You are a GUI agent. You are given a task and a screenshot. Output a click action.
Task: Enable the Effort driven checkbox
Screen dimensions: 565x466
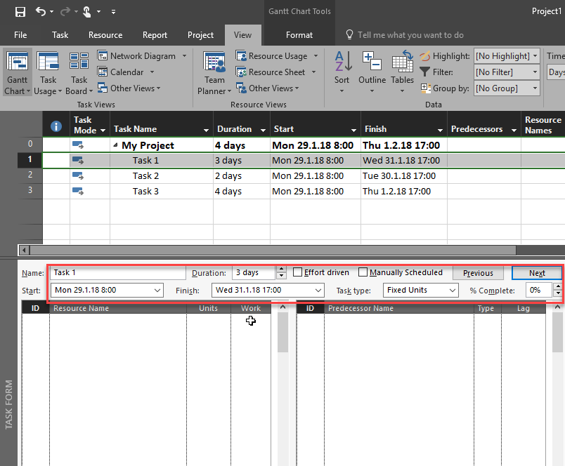pos(298,272)
